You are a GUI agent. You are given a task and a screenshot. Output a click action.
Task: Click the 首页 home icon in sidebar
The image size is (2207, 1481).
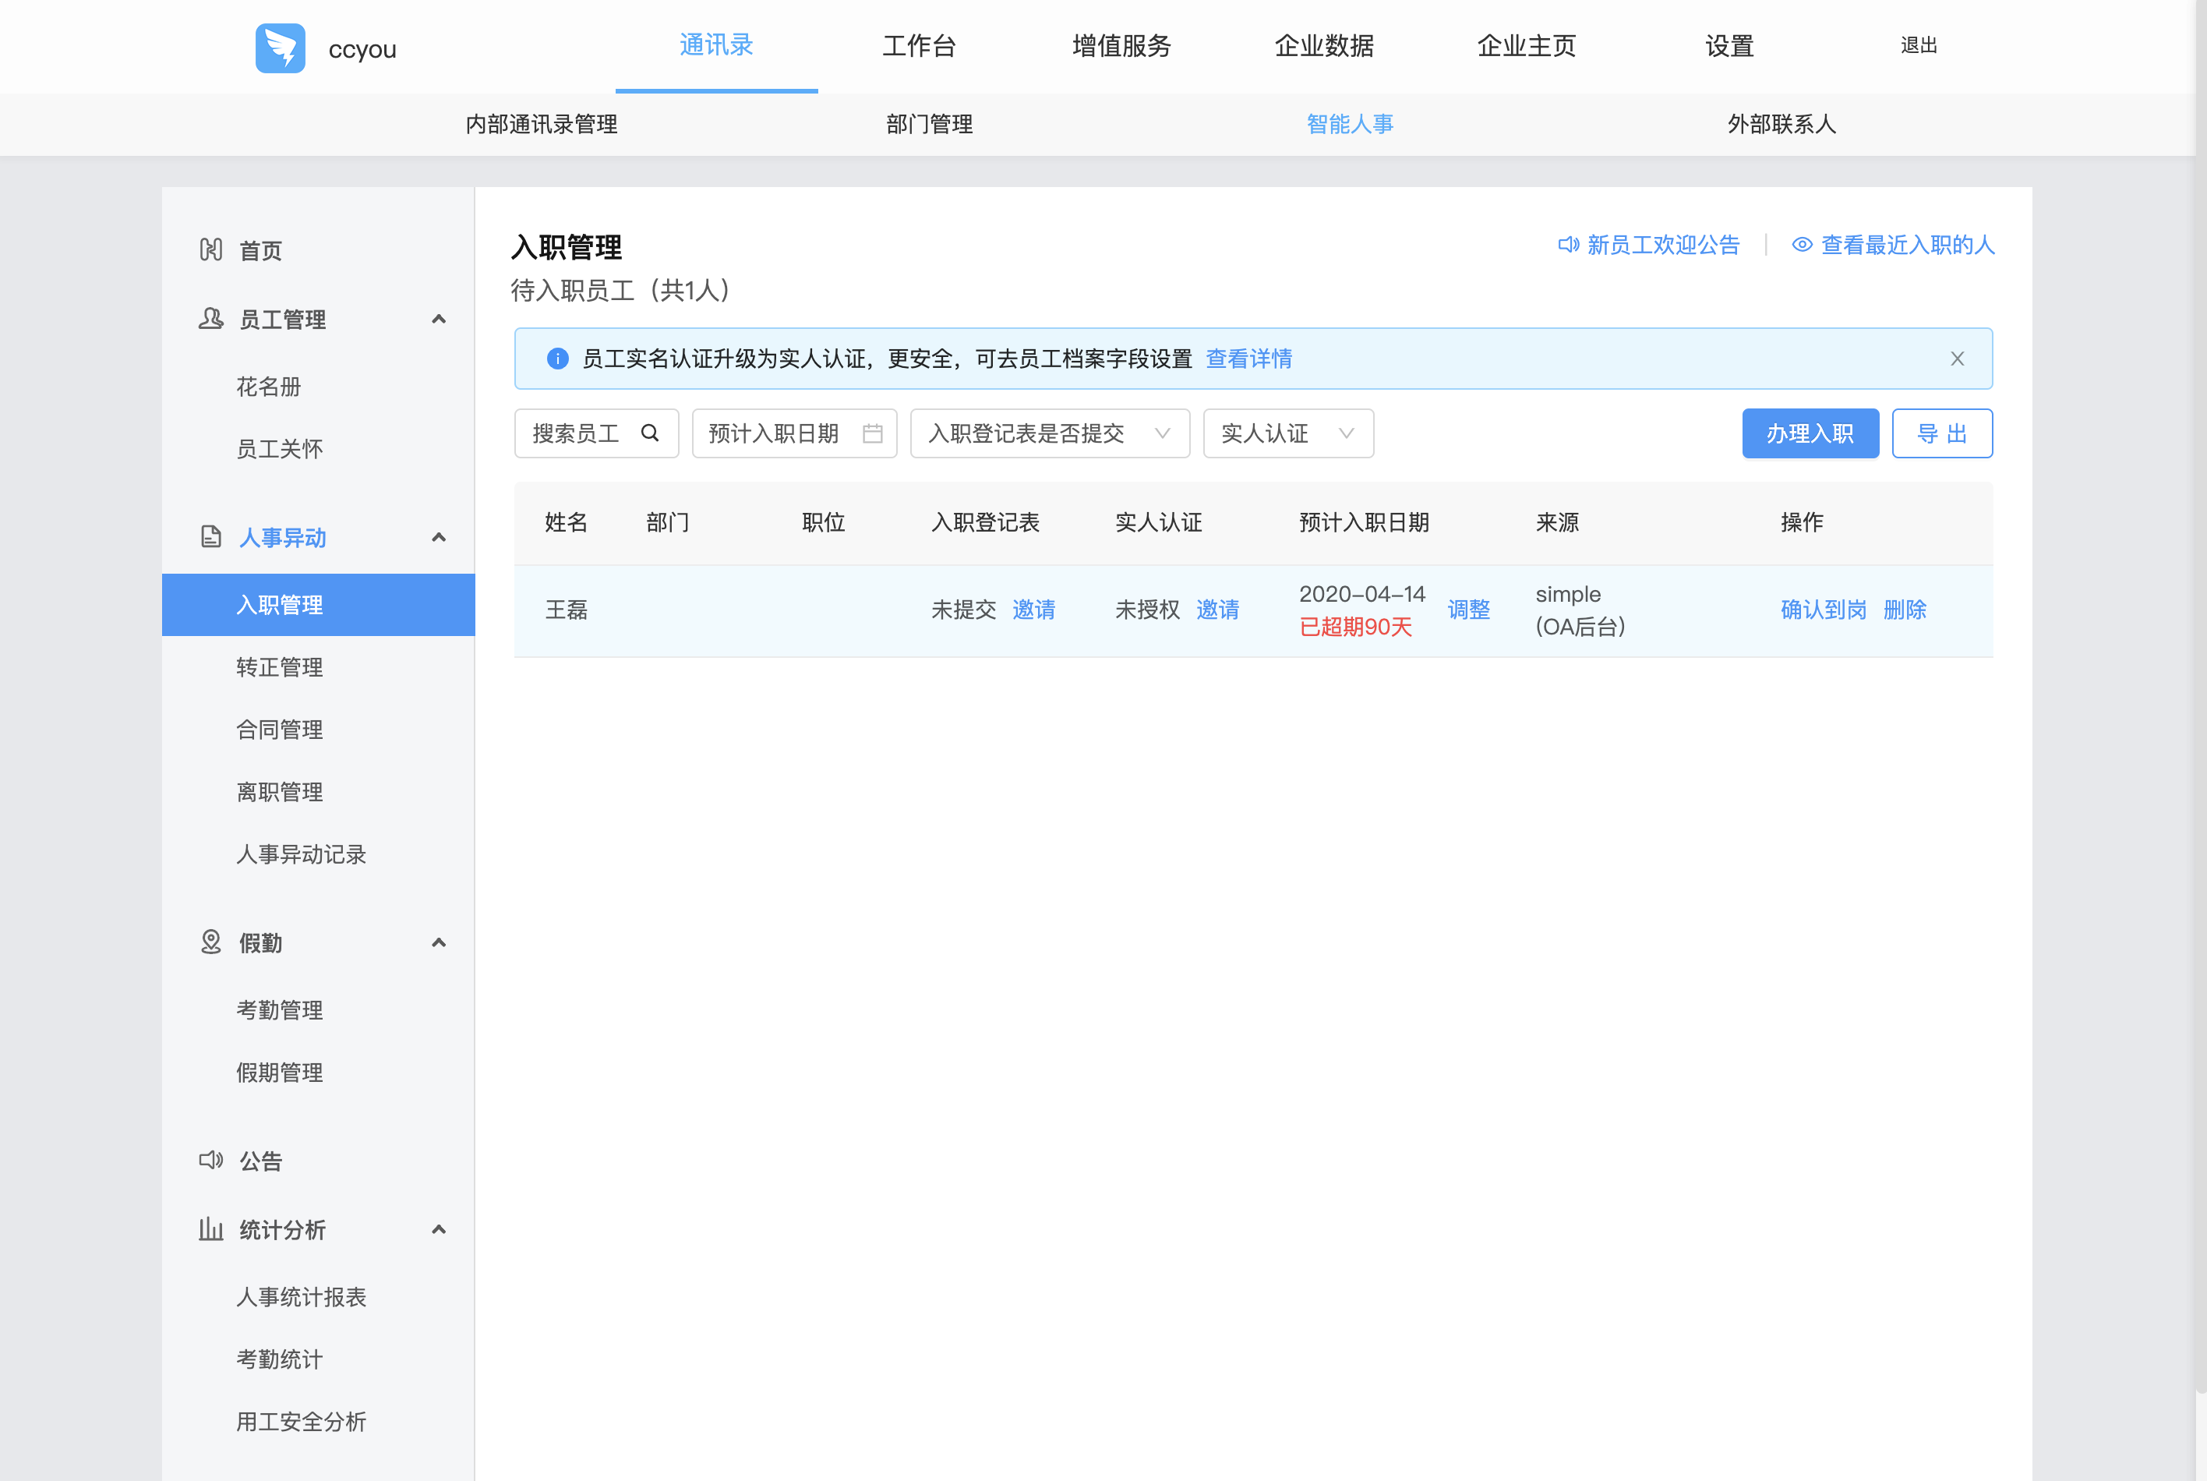[x=210, y=249]
